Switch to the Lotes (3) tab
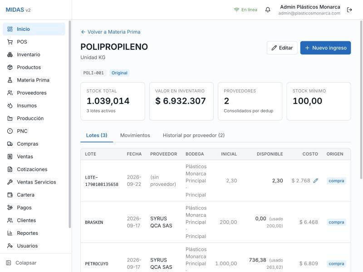Screen dimensions: 363x272 coord(97,135)
